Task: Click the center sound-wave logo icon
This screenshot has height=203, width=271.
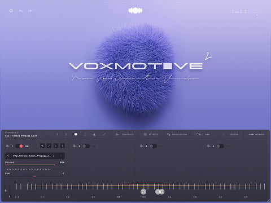Action: tap(135, 11)
